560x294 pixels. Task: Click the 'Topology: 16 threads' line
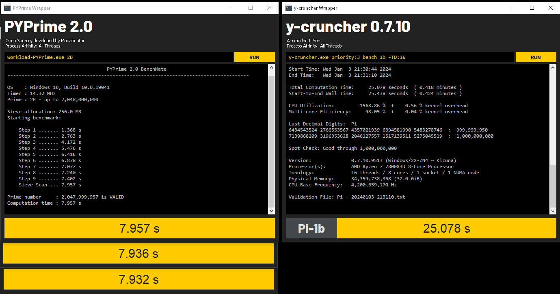pyautogui.click(x=384, y=173)
